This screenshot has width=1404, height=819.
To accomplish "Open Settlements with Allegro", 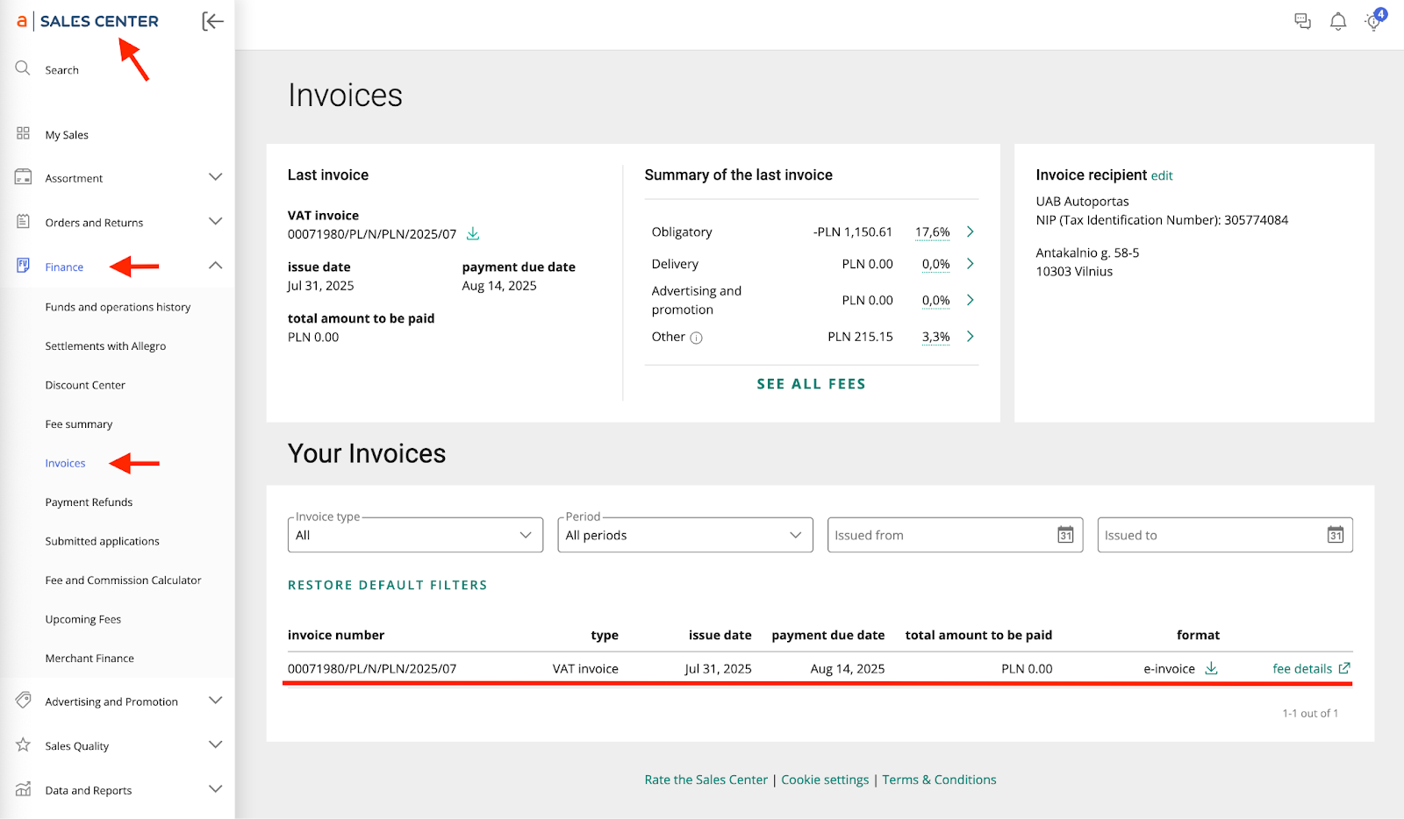I will coord(105,346).
